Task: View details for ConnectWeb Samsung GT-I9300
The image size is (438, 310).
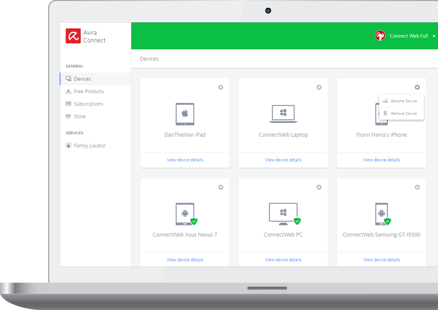Action: tap(381, 260)
